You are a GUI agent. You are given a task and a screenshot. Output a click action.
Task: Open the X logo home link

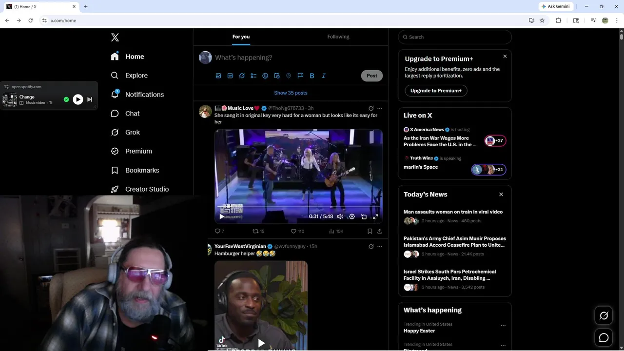[115, 38]
